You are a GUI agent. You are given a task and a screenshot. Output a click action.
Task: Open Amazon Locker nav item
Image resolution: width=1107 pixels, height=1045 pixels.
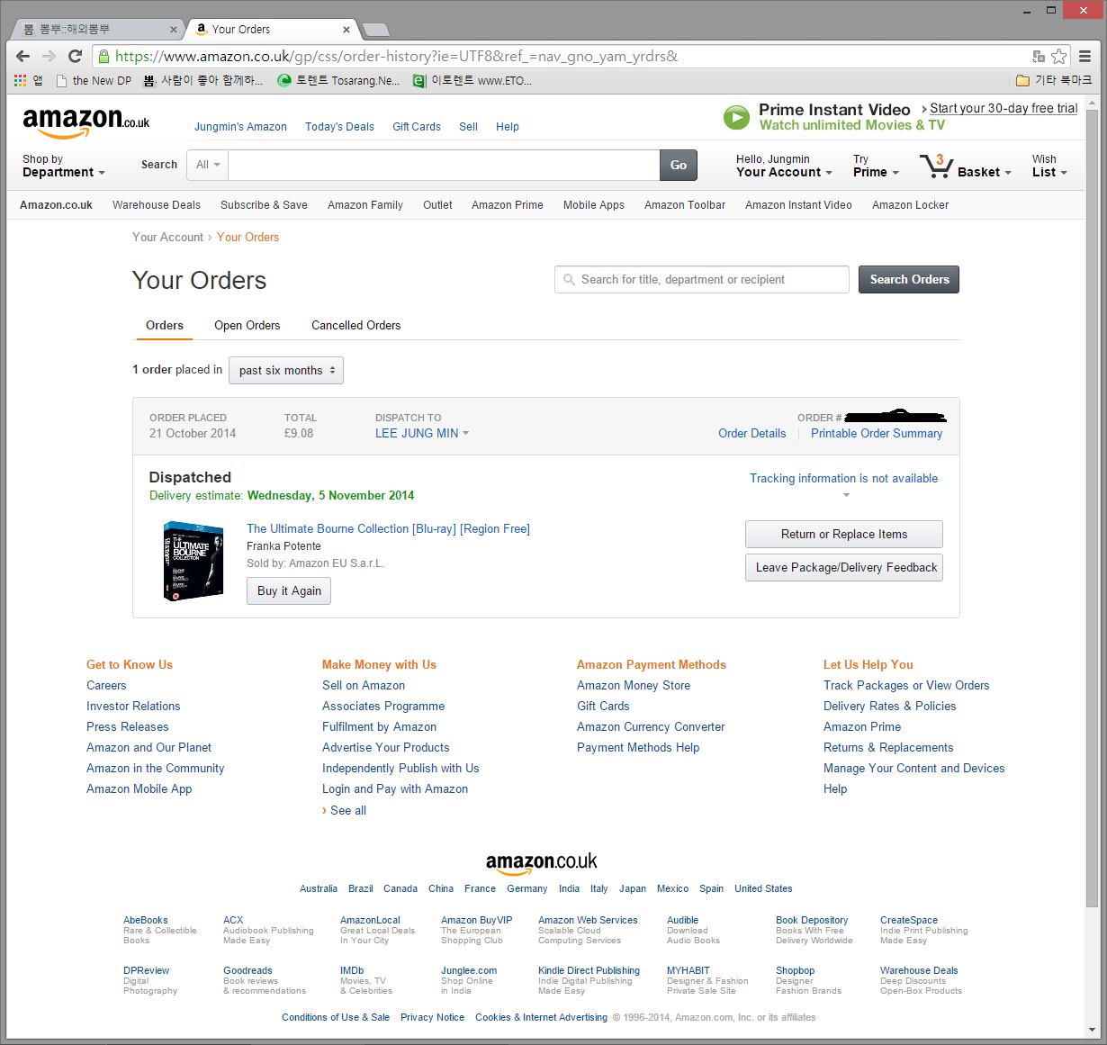coord(910,205)
